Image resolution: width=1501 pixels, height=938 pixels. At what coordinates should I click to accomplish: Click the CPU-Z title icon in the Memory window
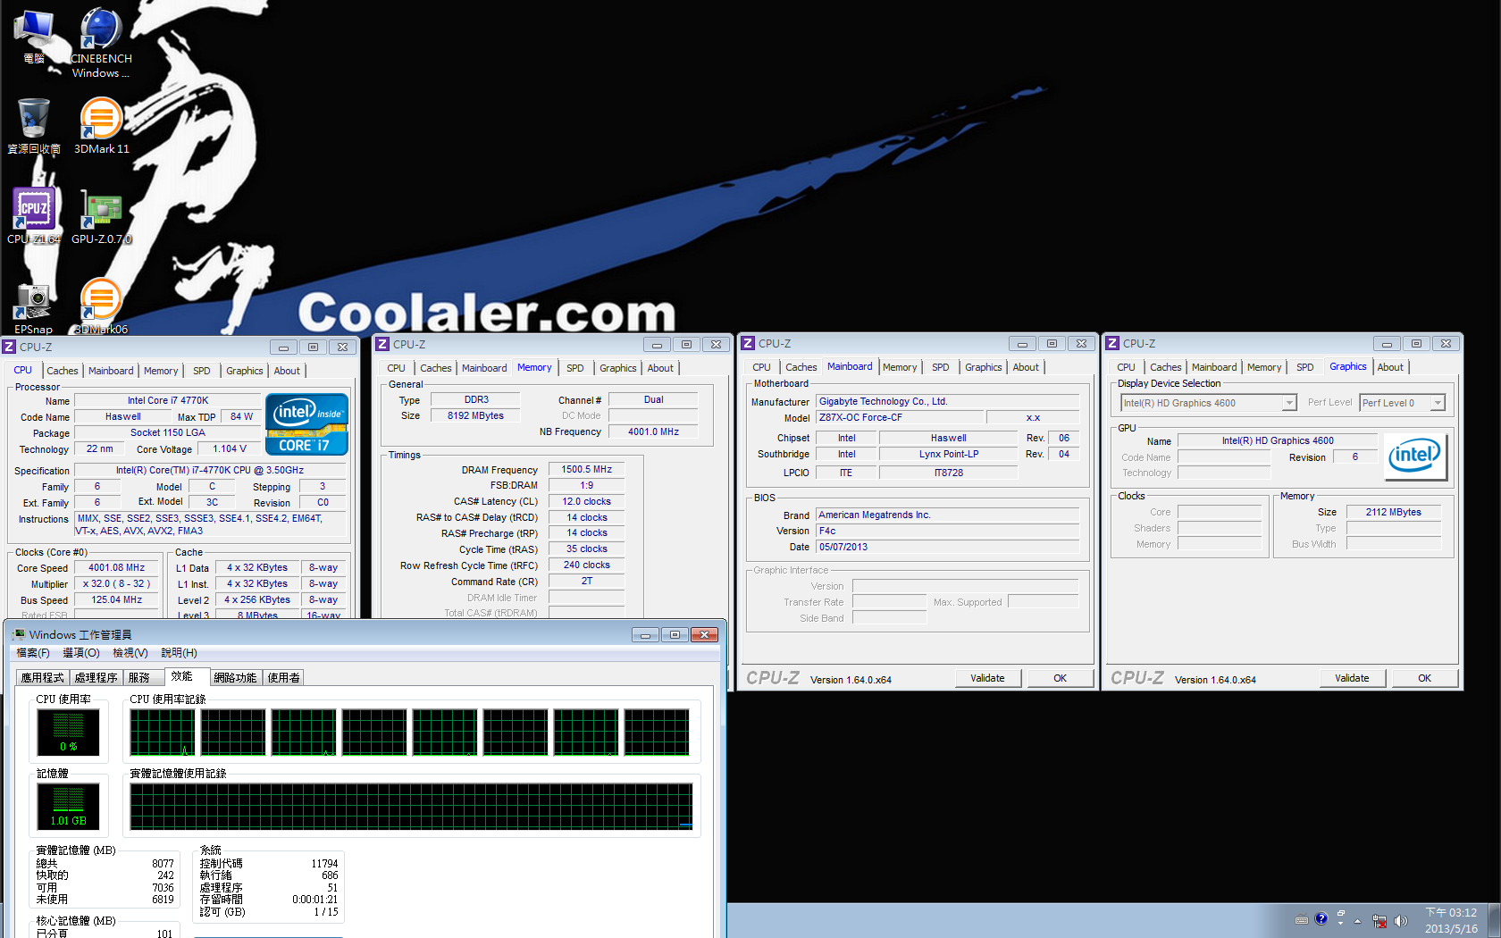pyautogui.click(x=382, y=344)
